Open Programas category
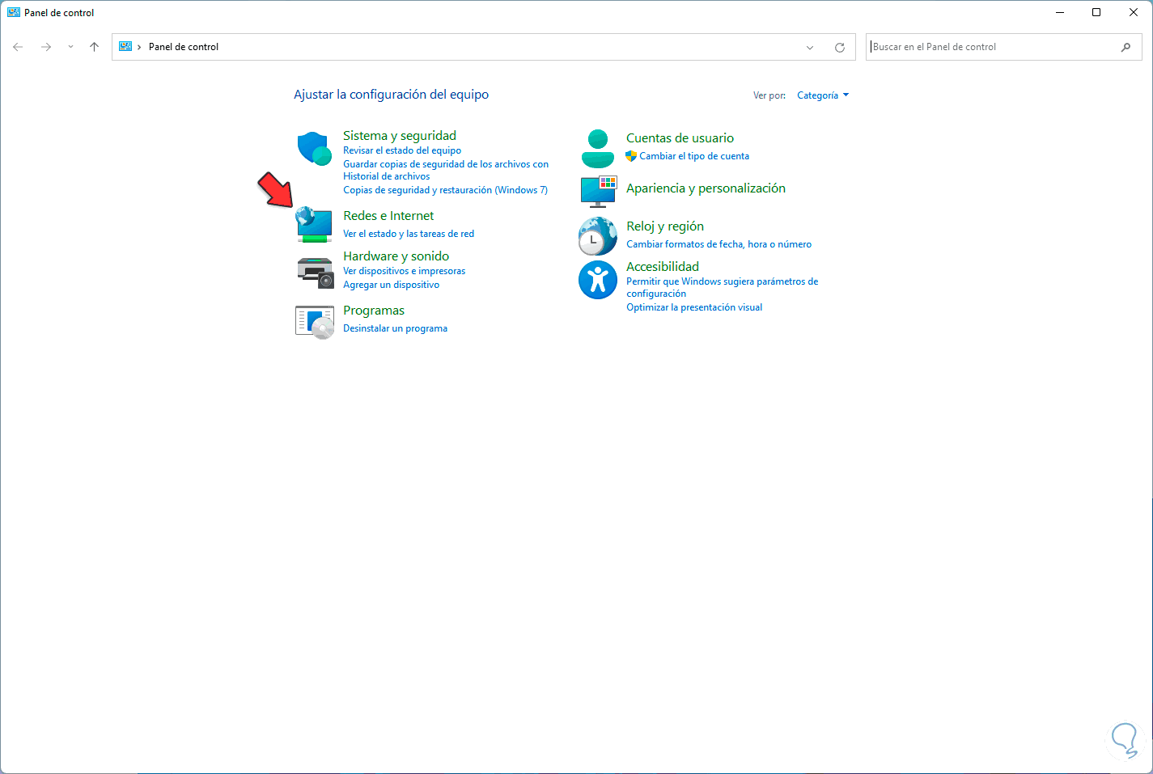The height and width of the screenshot is (774, 1153). tap(374, 311)
